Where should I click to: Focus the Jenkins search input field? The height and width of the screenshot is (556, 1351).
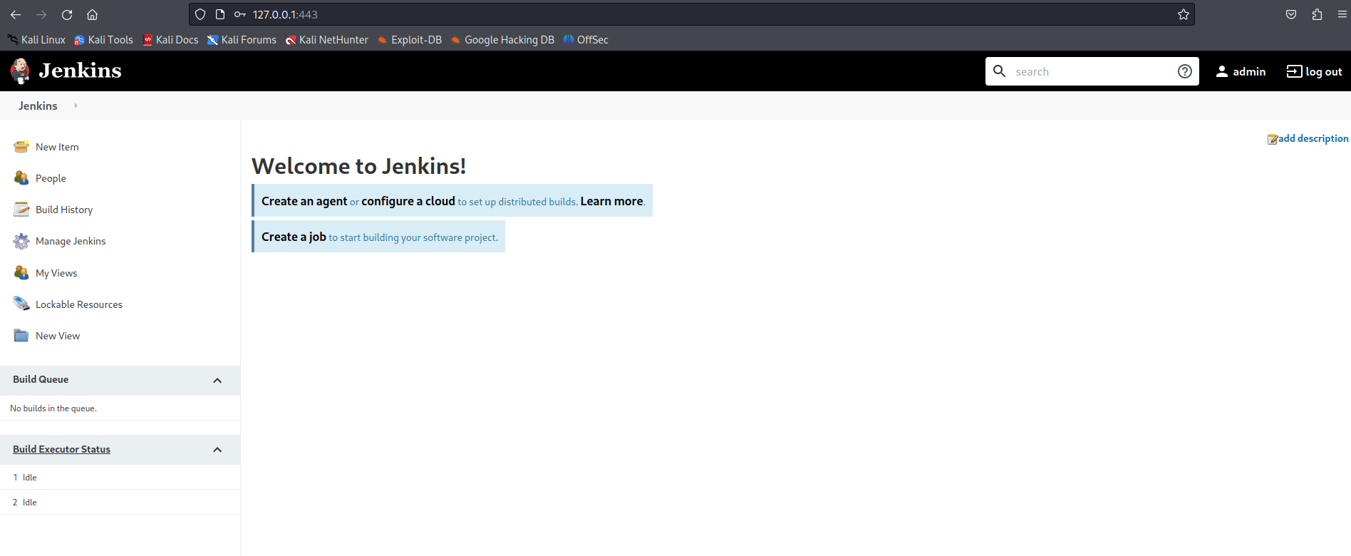click(1092, 71)
